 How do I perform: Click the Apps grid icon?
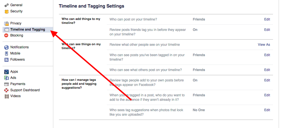click(6, 72)
